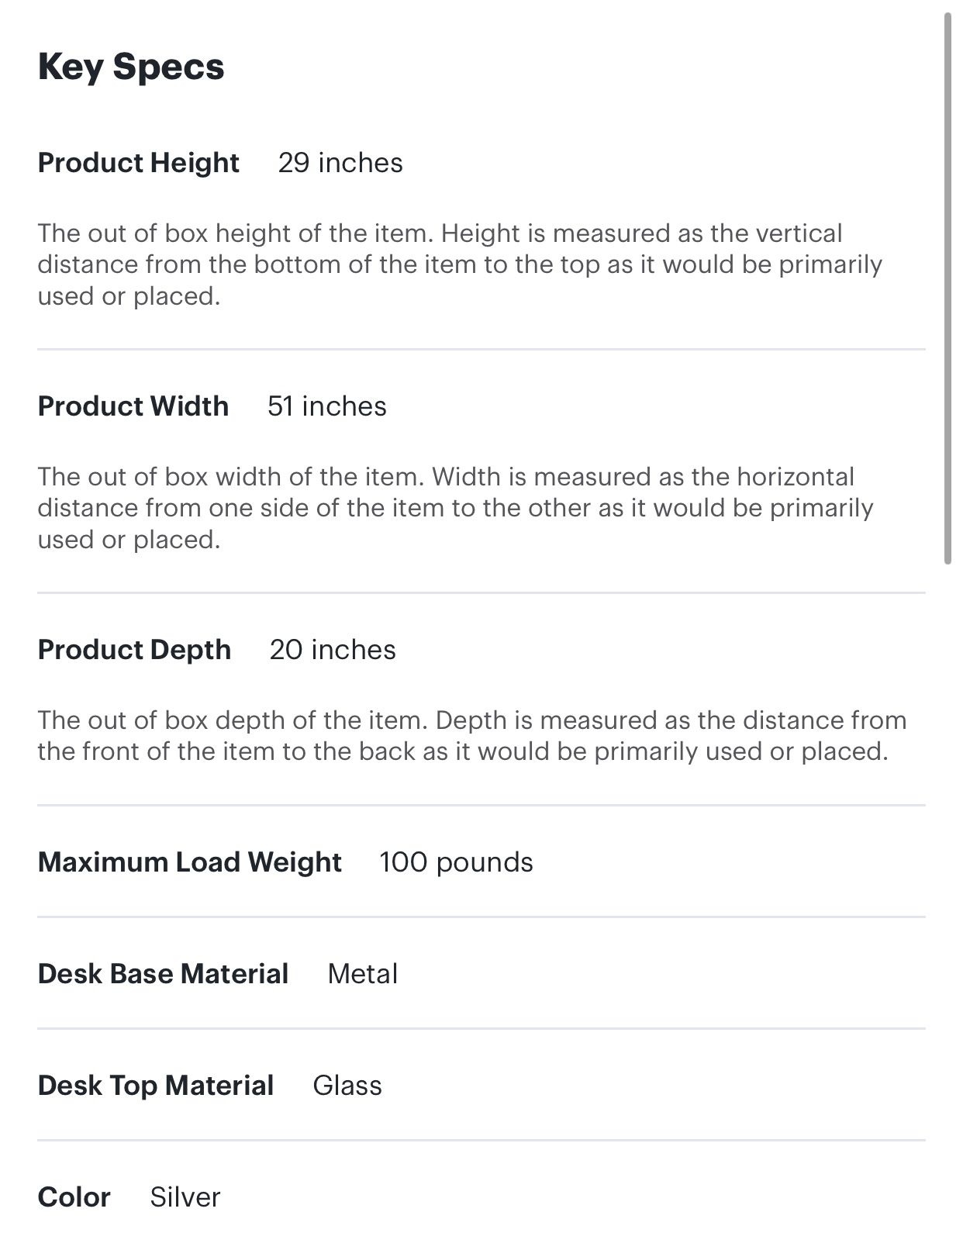Select the Desk Top Material label
Screen dimensions: 963x1250
155,1086
